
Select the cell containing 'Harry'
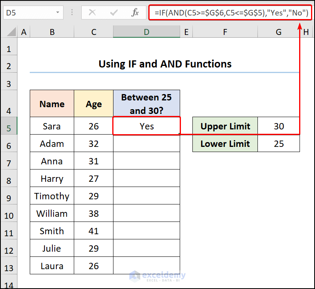point(52,178)
